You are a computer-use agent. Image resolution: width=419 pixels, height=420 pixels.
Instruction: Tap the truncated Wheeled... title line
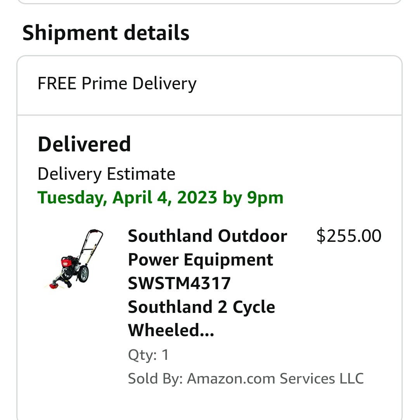pyautogui.click(x=171, y=331)
